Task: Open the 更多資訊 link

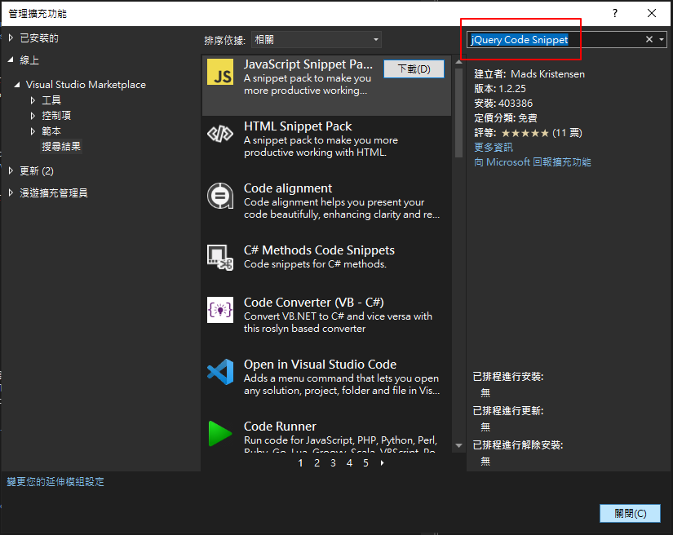Action: pyautogui.click(x=494, y=147)
